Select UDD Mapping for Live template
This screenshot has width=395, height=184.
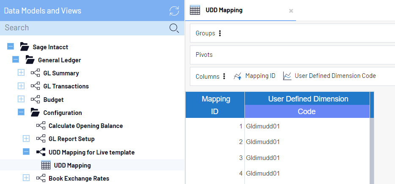pyautogui.click(x=91, y=152)
